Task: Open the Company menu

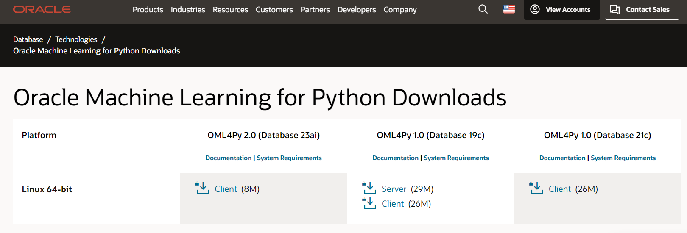Action: click(400, 10)
